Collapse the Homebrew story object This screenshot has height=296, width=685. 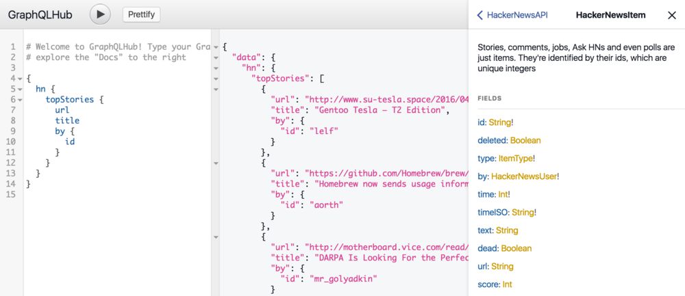(x=216, y=163)
